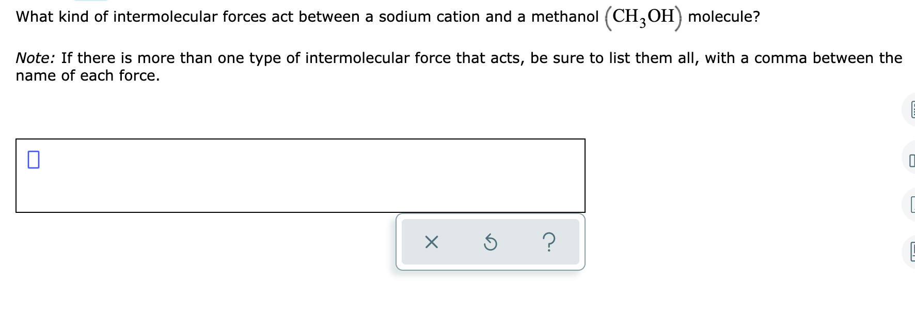This screenshot has width=915, height=310.
Task: Select the undo reset icon
Action: click(x=491, y=243)
